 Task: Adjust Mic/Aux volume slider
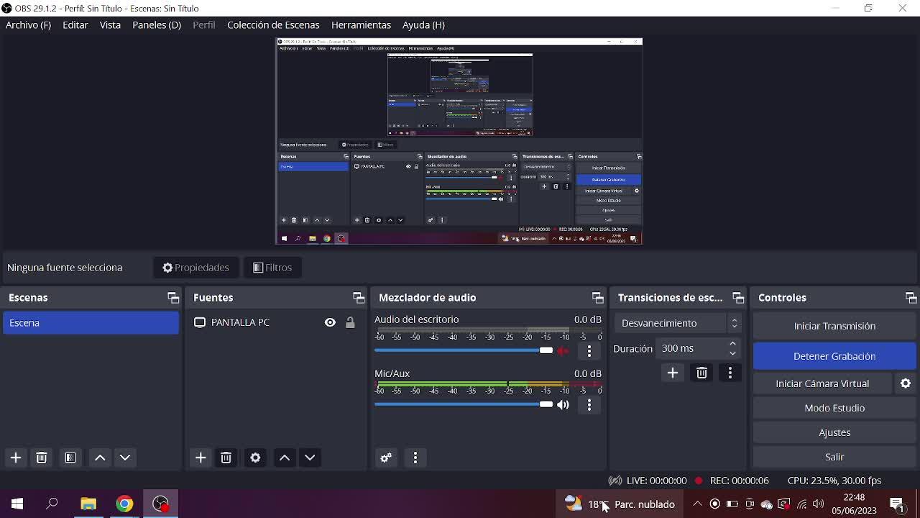464,404
